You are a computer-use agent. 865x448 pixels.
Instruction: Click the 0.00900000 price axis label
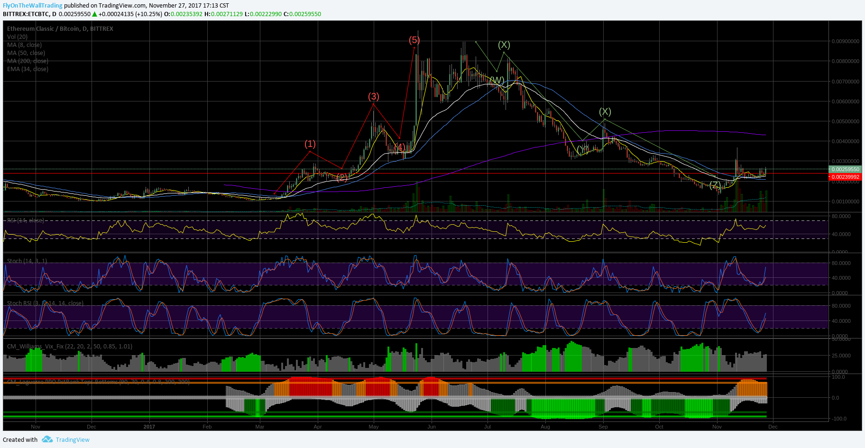point(845,41)
